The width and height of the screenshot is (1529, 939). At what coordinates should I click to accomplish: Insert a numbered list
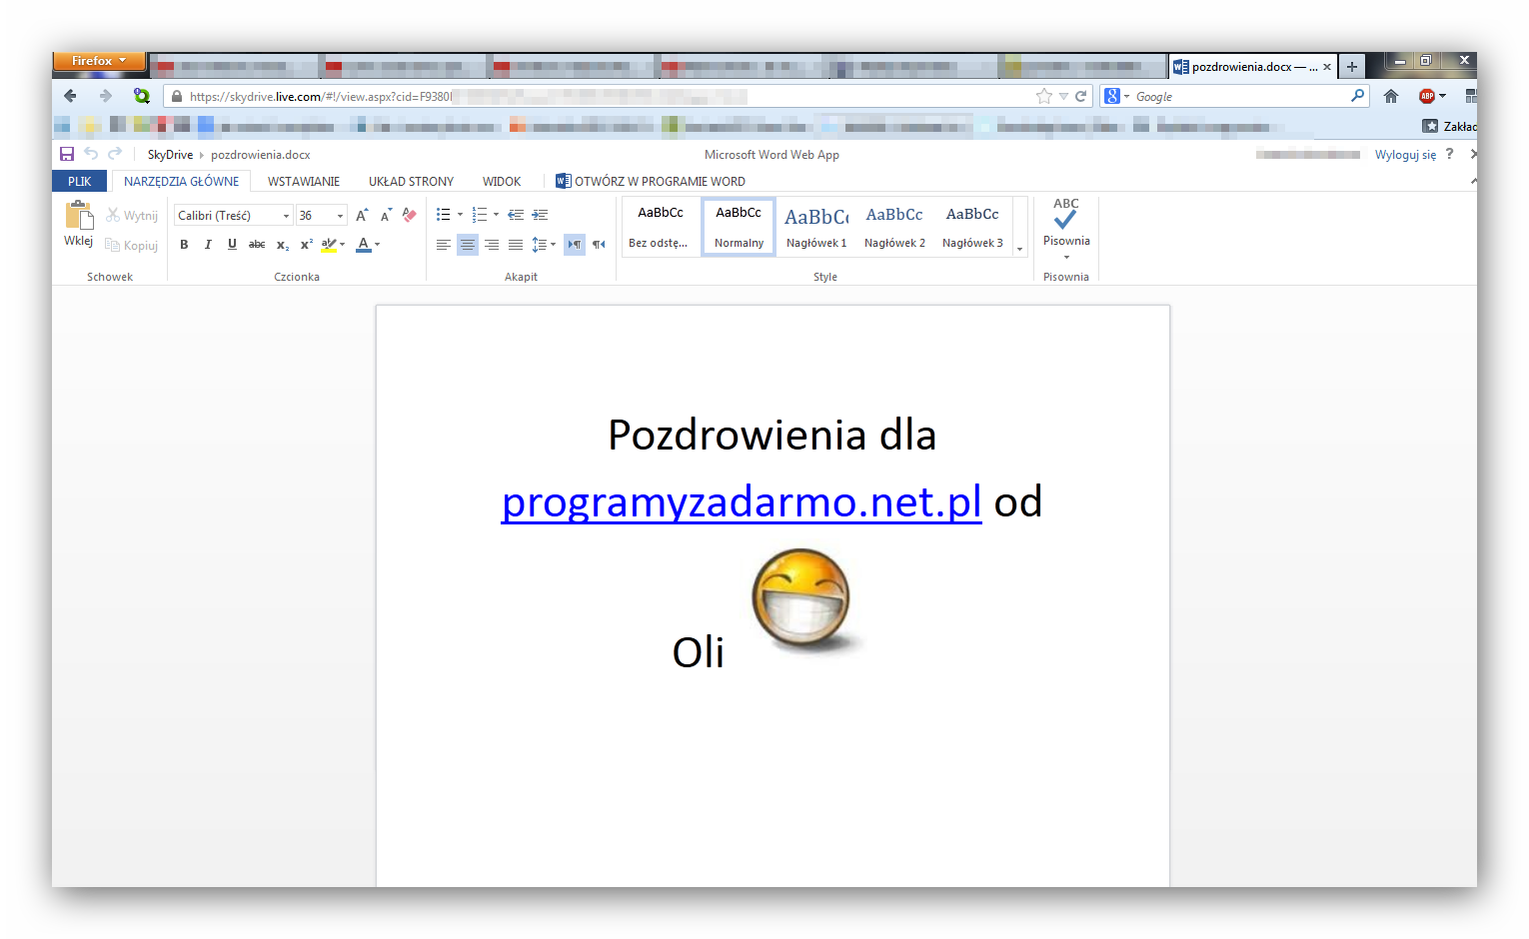[x=480, y=215]
